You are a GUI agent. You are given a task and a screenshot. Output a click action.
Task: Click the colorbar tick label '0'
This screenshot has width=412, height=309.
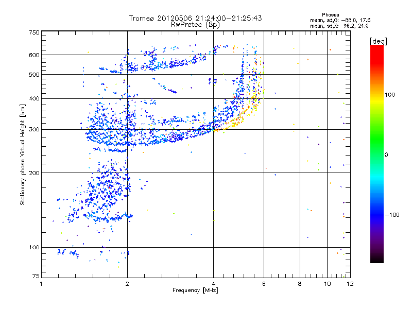(386, 155)
